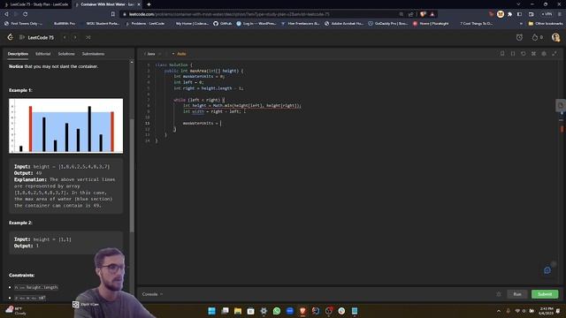Image resolution: width=566 pixels, height=318 pixels.
Task: Switch to the Submissions tab
Action: [93, 54]
